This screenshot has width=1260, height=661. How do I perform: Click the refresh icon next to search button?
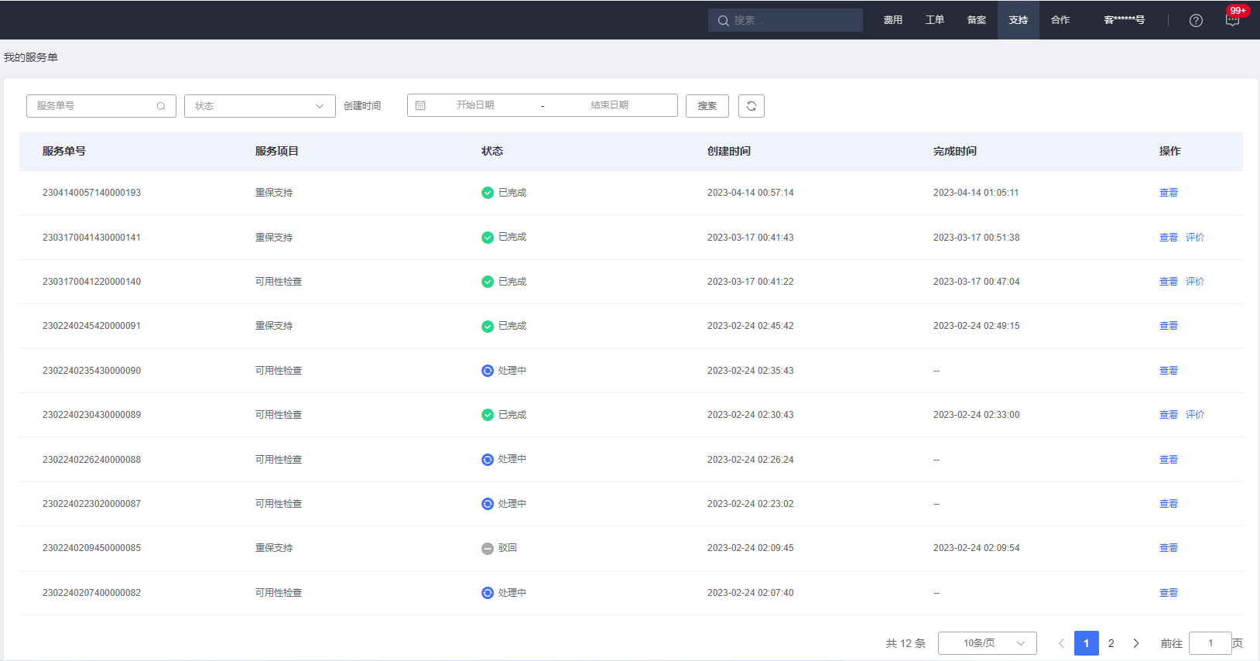click(x=751, y=106)
